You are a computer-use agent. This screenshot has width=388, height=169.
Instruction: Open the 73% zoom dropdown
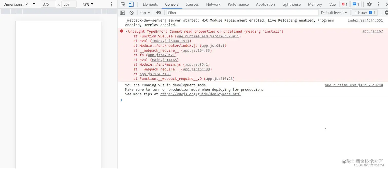click(x=88, y=4)
